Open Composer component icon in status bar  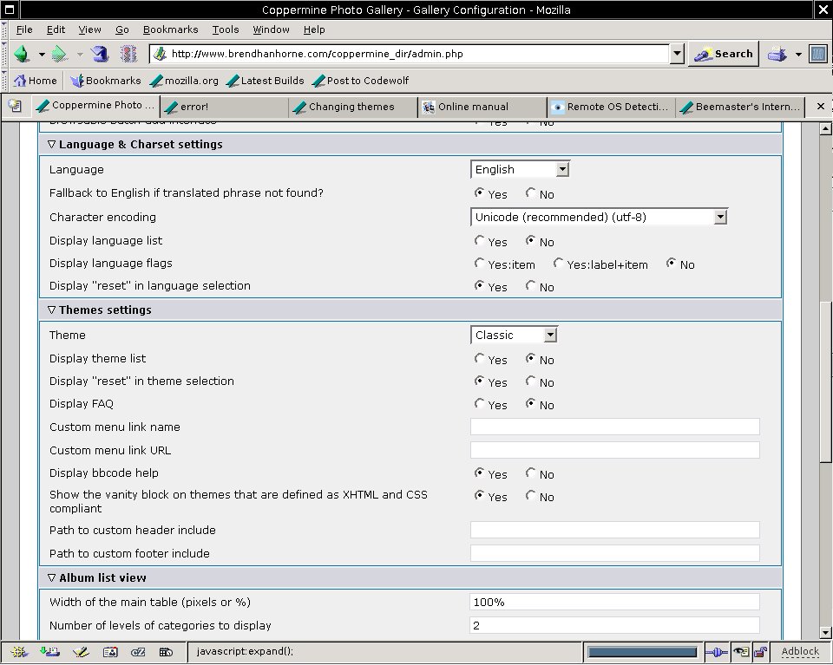pyautogui.click(x=81, y=652)
